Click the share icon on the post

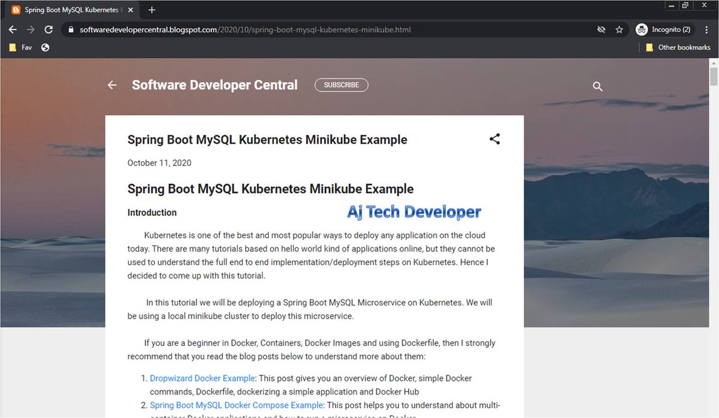(x=494, y=138)
